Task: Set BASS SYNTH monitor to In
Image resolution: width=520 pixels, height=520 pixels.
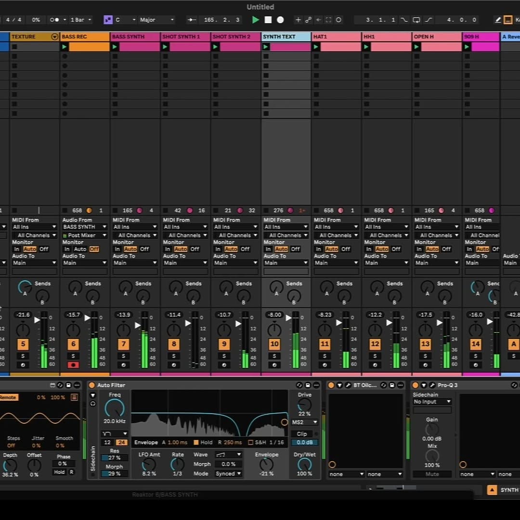Action: pyautogui.click(x=117, y=249)
